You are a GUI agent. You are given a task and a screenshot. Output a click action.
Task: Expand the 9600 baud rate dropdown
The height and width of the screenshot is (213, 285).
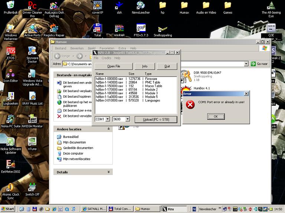[x=127, y=119]
